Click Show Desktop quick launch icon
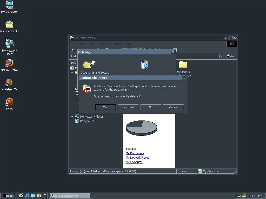This screenshot has height=199, width=266. [x=21, y=196]
